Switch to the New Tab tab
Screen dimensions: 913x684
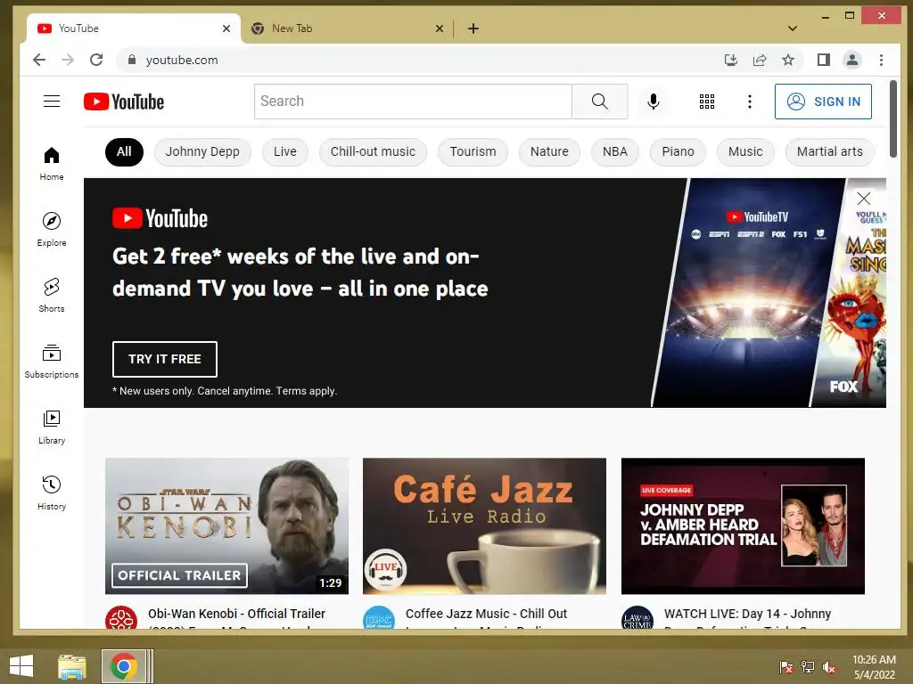(347, 28)
